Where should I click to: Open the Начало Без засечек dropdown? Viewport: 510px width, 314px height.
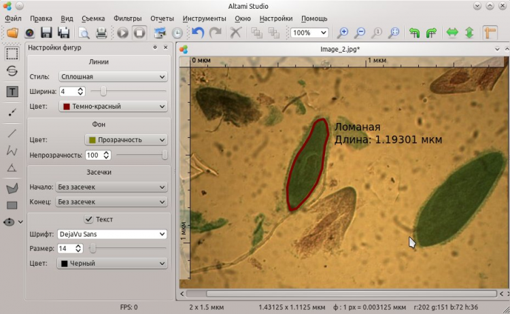pyautogui.click(x=111, y=187)
